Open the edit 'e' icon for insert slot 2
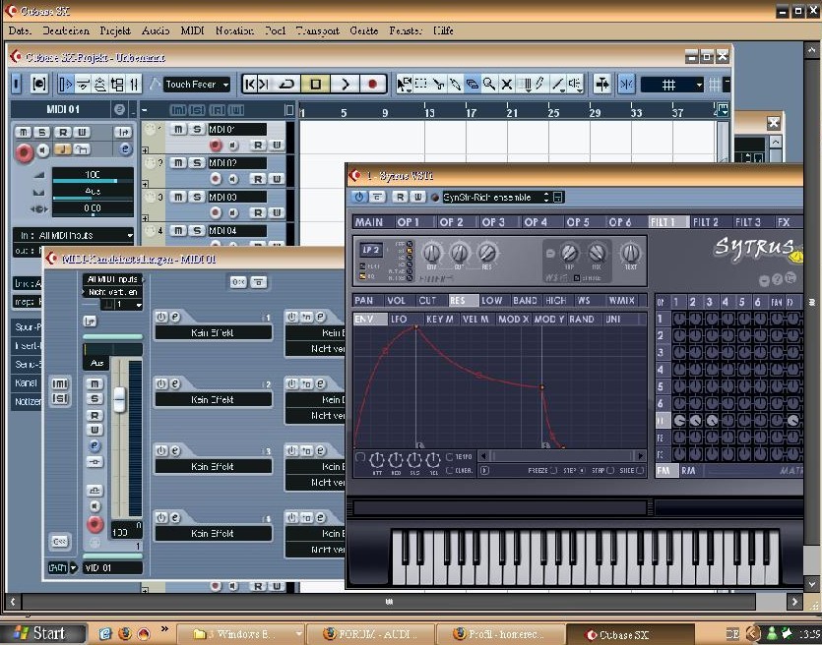Viewport: 822px width, 645px height. coord(175,383)
